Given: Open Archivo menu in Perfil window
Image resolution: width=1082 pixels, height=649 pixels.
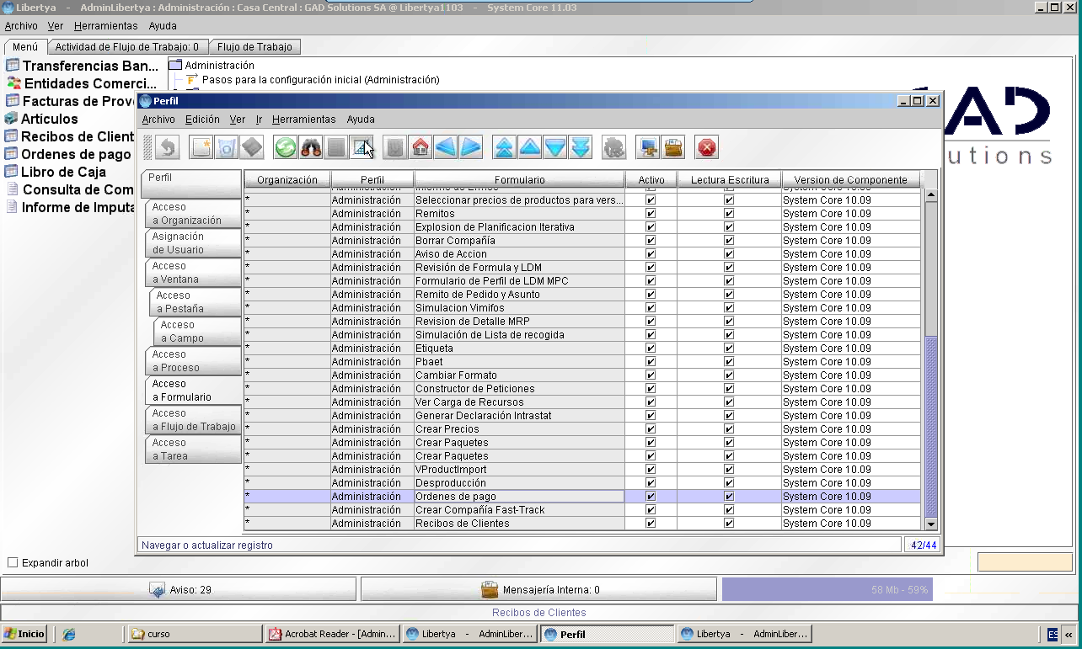Looking at the screenshot, I should pyautogui.click(x=158, y=120).
